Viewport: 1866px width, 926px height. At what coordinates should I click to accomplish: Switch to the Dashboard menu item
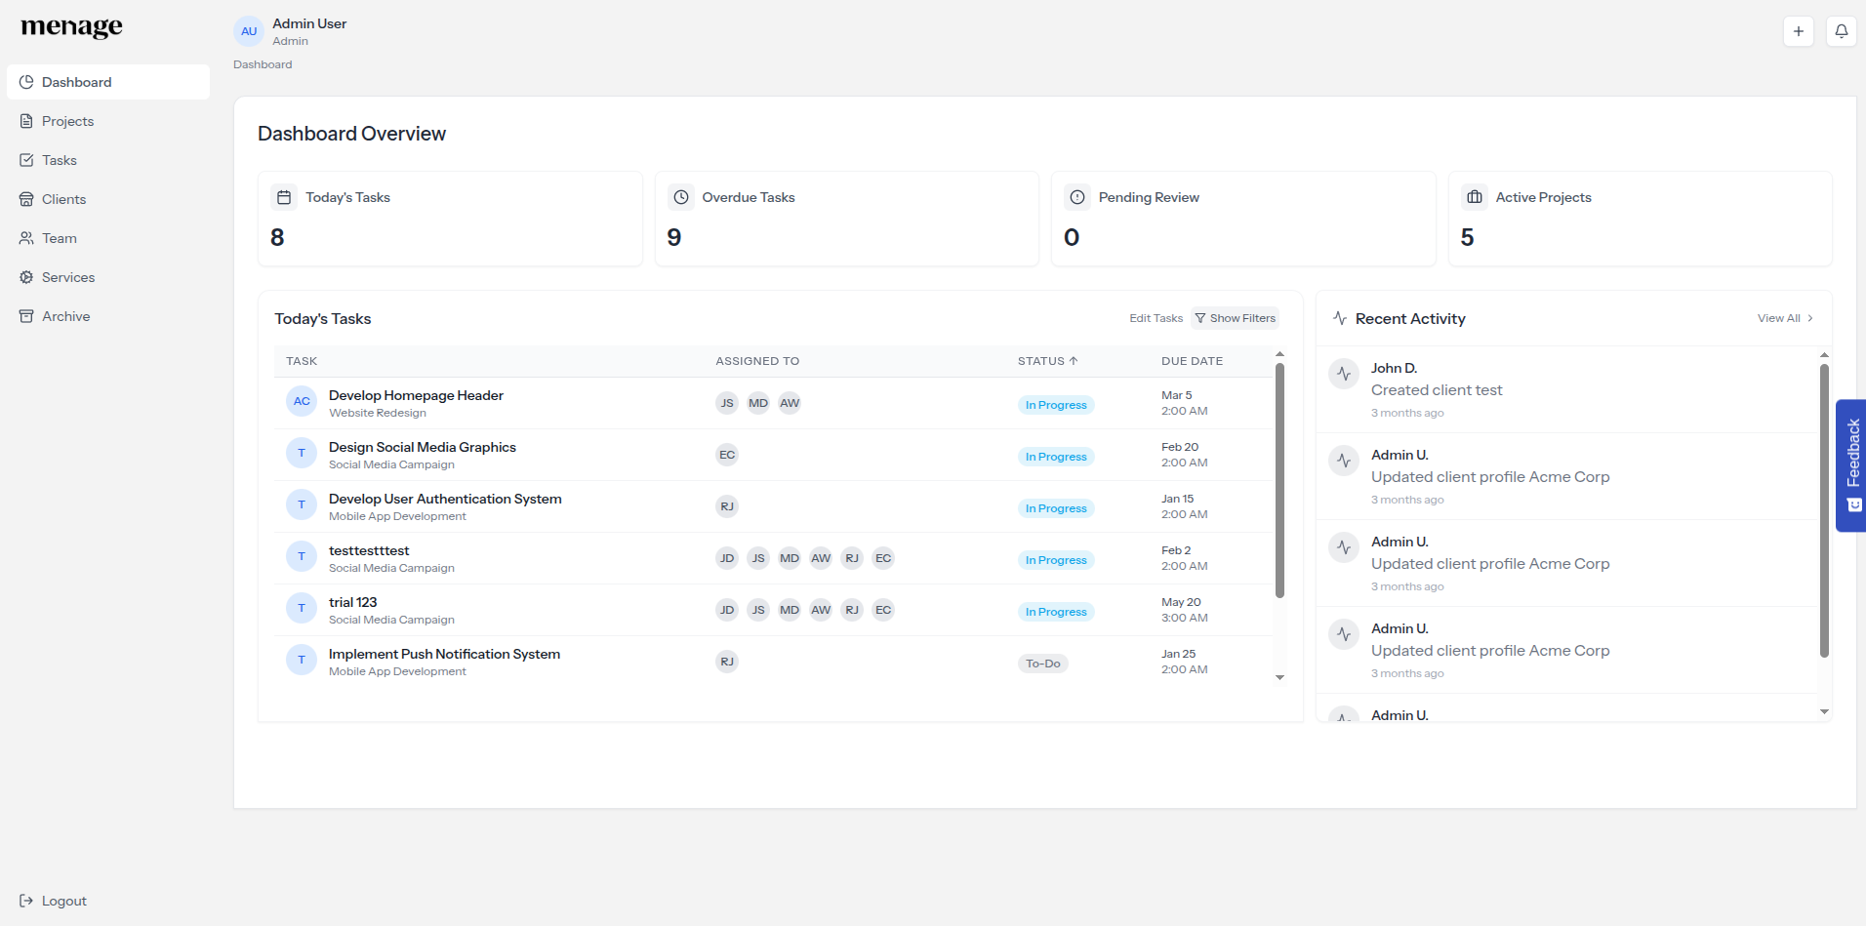point(77,81)
